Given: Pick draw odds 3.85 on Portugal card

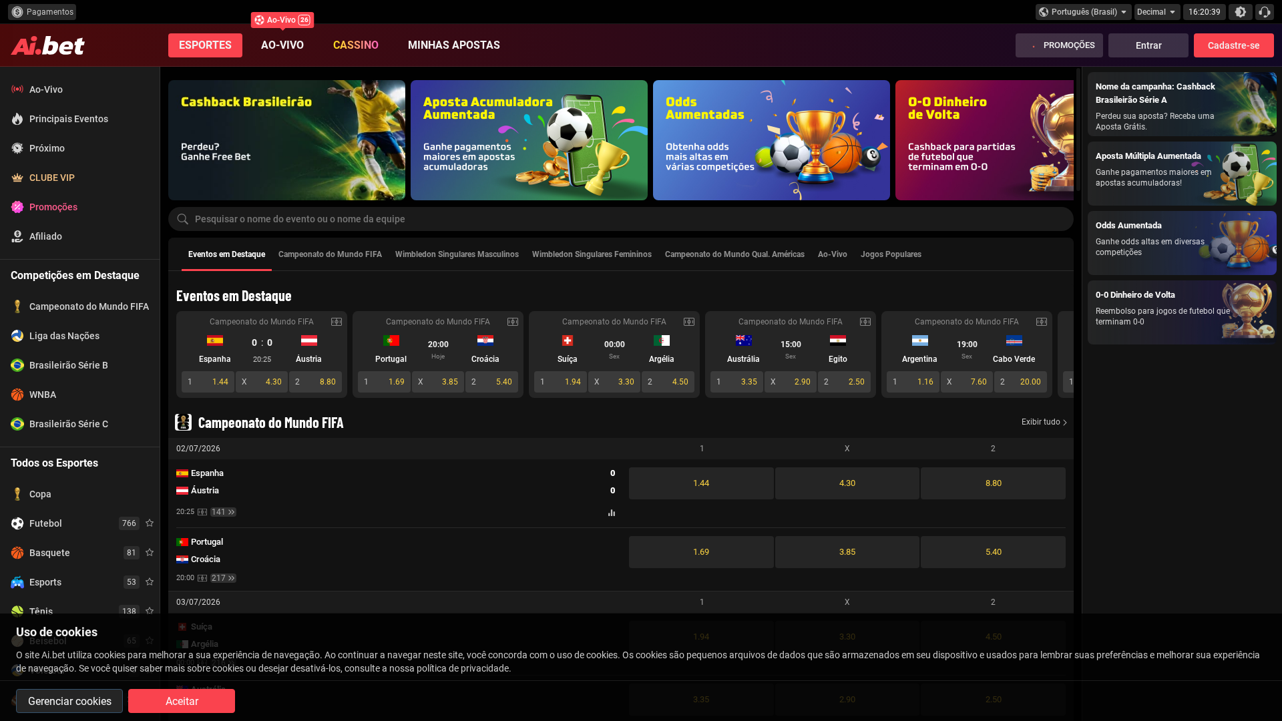Looking at the screenshot, I should [x=438, y=382].
